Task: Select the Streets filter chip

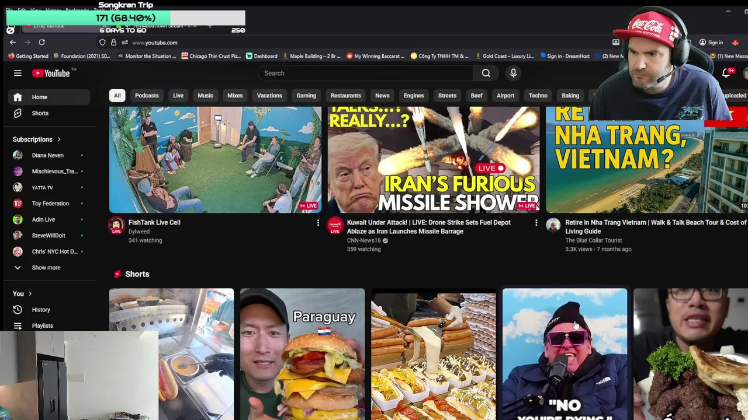Action: (x=448, y=96)
